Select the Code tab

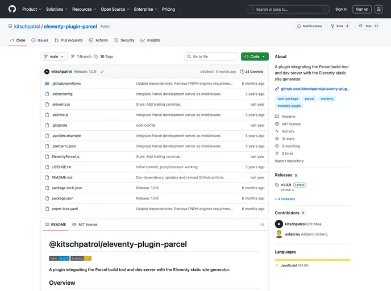point(18,40)
